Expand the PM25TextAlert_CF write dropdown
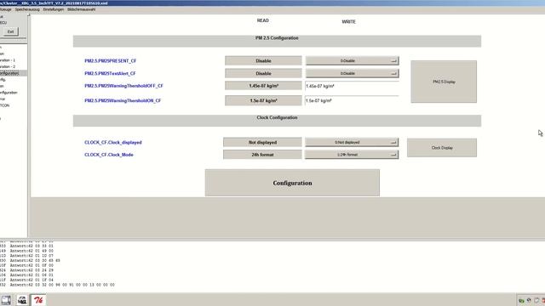 [352, 73]
